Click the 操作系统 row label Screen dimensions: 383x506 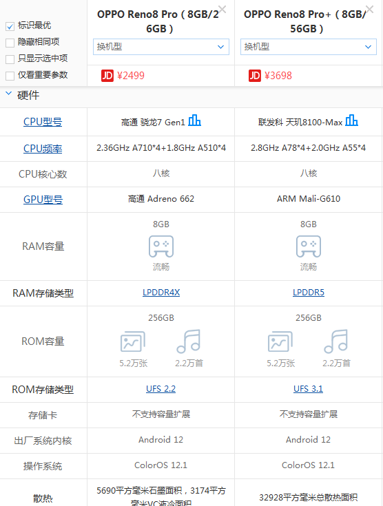tap(43, 466)
